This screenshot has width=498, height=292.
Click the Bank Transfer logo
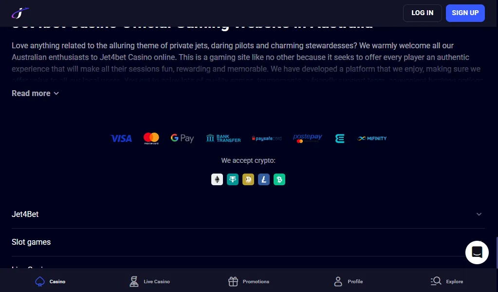click(x=223, y=138)
